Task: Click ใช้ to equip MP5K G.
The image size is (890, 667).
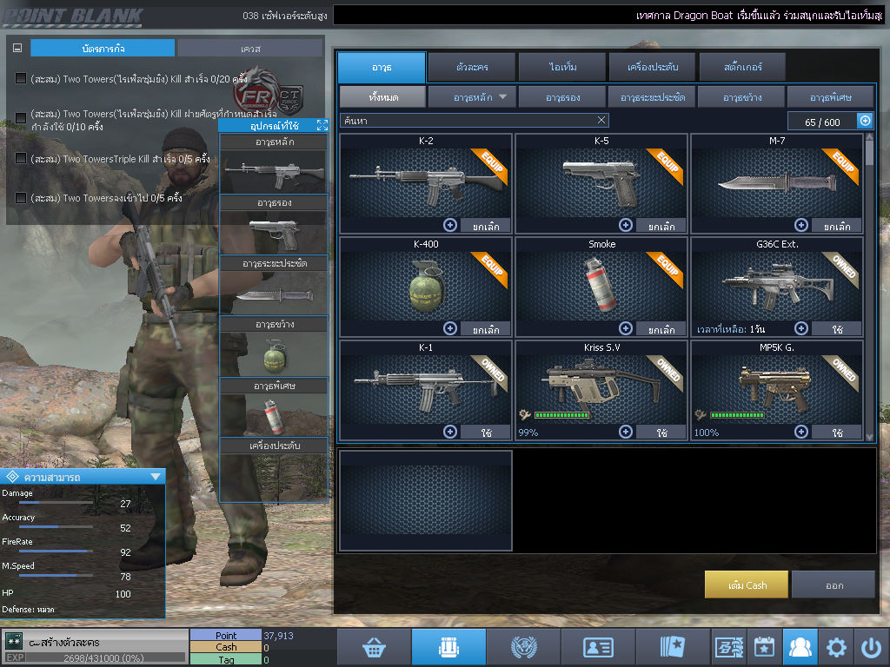Action: pyautogui.click(x=837, y=433)
